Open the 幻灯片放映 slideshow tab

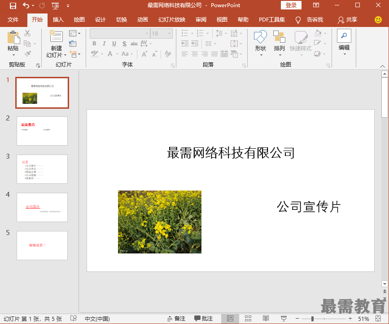tap(172, 20)
